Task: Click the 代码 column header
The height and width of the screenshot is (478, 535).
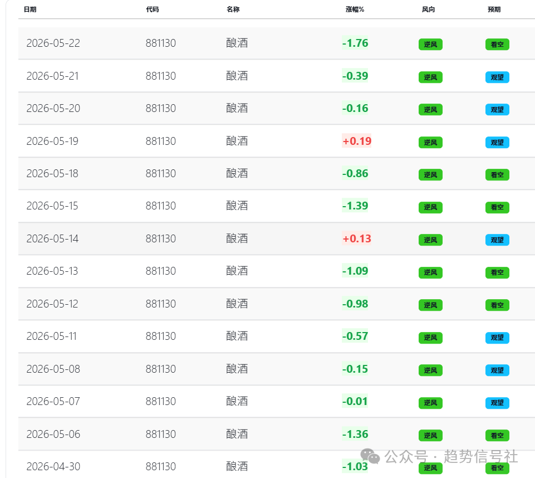Action: 153,9
